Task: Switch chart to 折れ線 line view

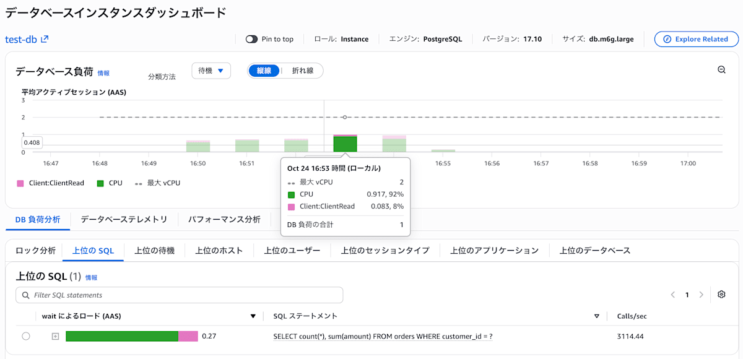Action: click(x=303, y=71)
